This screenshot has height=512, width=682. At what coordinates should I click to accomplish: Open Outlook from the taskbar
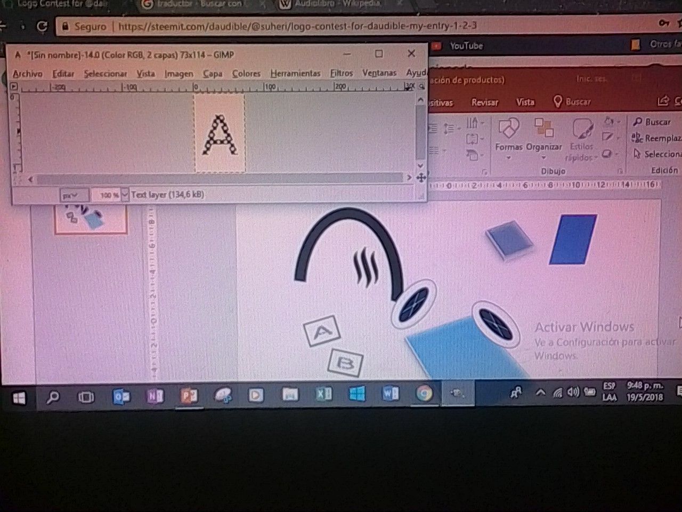pos(121,396)
